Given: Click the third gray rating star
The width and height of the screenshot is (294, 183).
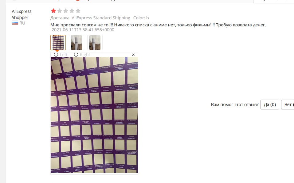Looking at the screenshot, I should pyautogui.click(x=66, y=11).
